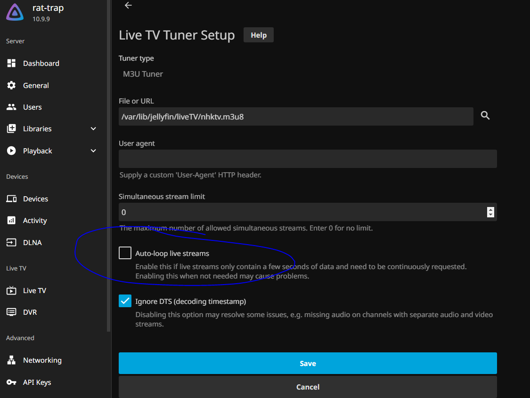Click the General gear icon

pos(11,86)
